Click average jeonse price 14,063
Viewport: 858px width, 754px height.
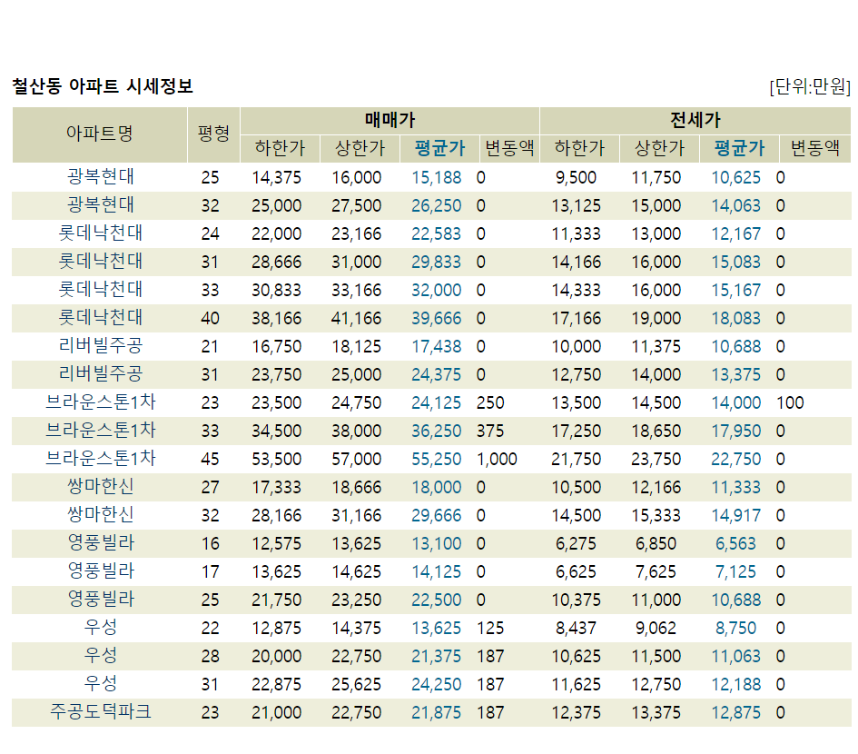(735, 206)
